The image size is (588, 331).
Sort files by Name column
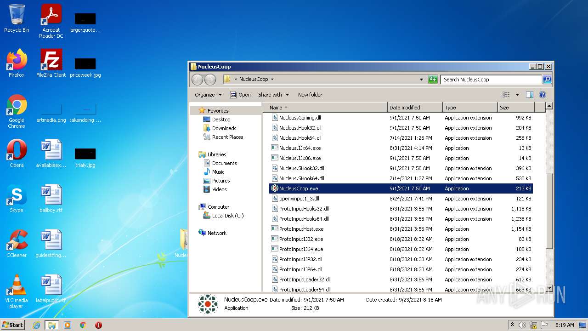point(325,108)
